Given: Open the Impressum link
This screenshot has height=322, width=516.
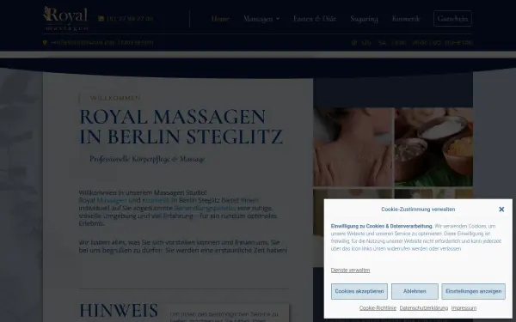Looking at the screenshot, I should [464, 308].
